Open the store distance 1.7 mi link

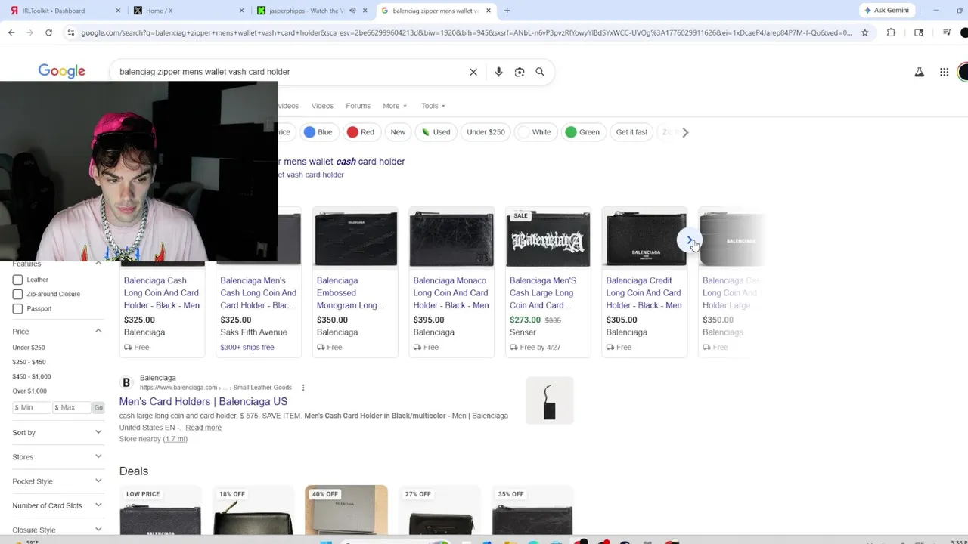coord(175,439)
